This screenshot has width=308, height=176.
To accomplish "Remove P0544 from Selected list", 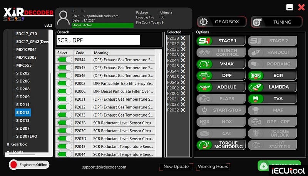I will [x=183, y=71].
